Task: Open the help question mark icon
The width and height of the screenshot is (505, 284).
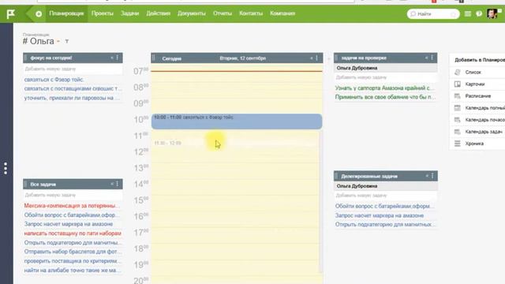Action: coord(479,14)
